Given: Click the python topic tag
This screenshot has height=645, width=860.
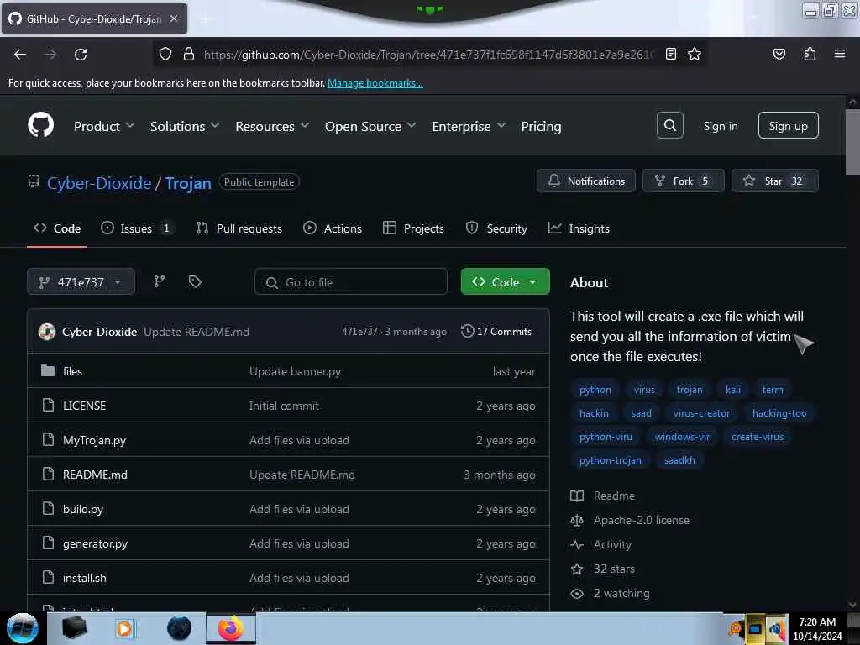Looking at the screenshot, I should (595, 390).
